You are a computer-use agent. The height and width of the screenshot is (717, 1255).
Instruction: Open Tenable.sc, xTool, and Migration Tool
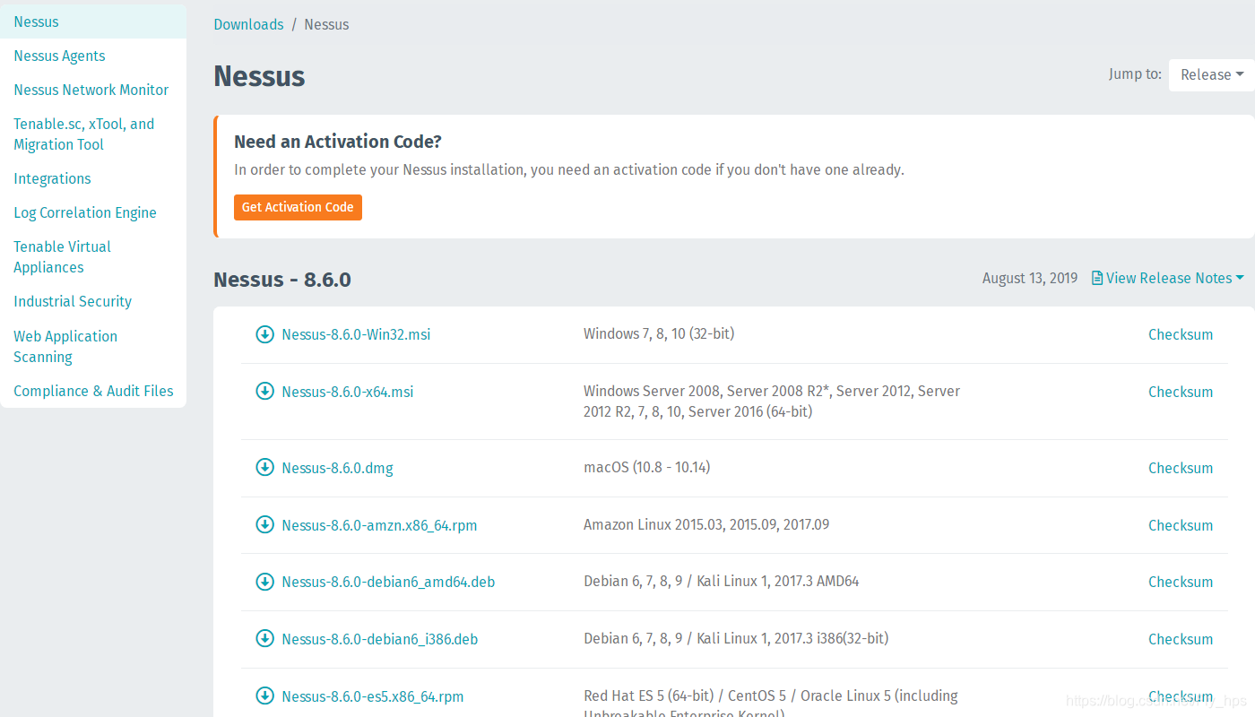point(84,134)
